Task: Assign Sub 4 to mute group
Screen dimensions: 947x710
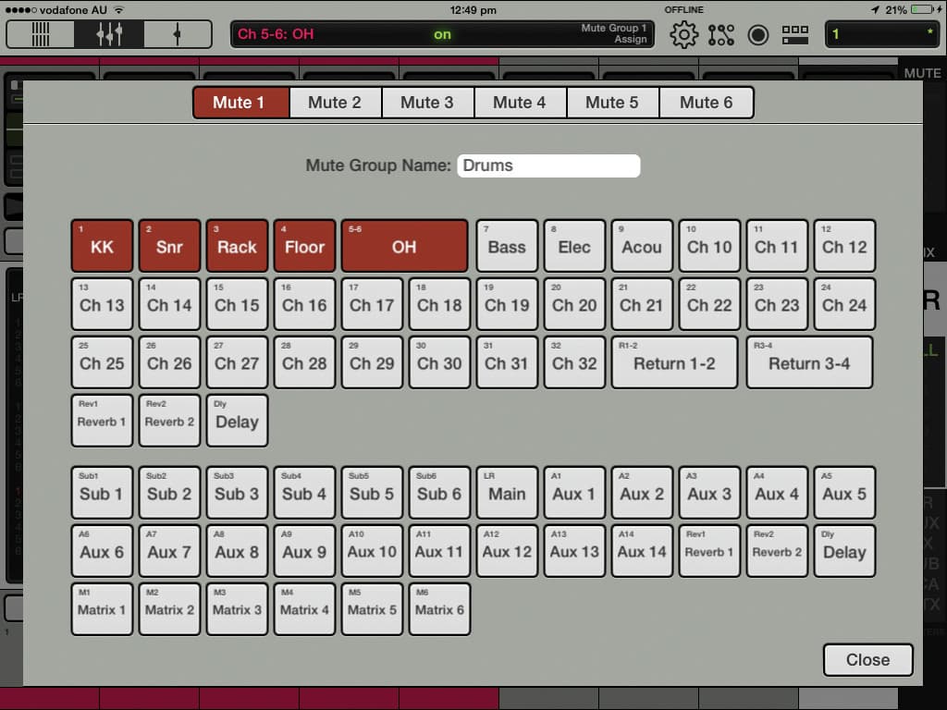Action: [304, 492]
